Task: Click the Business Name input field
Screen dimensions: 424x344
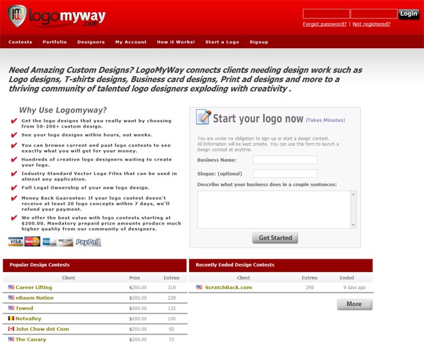Action: [285, 159]
